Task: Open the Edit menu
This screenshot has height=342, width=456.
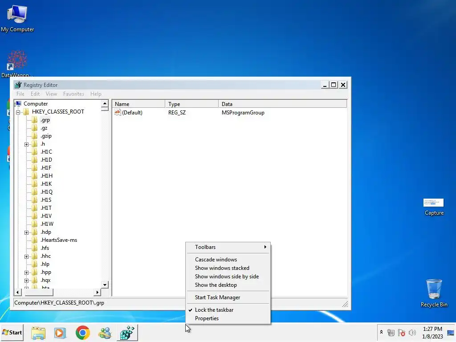Action: [x=35, y=94]
